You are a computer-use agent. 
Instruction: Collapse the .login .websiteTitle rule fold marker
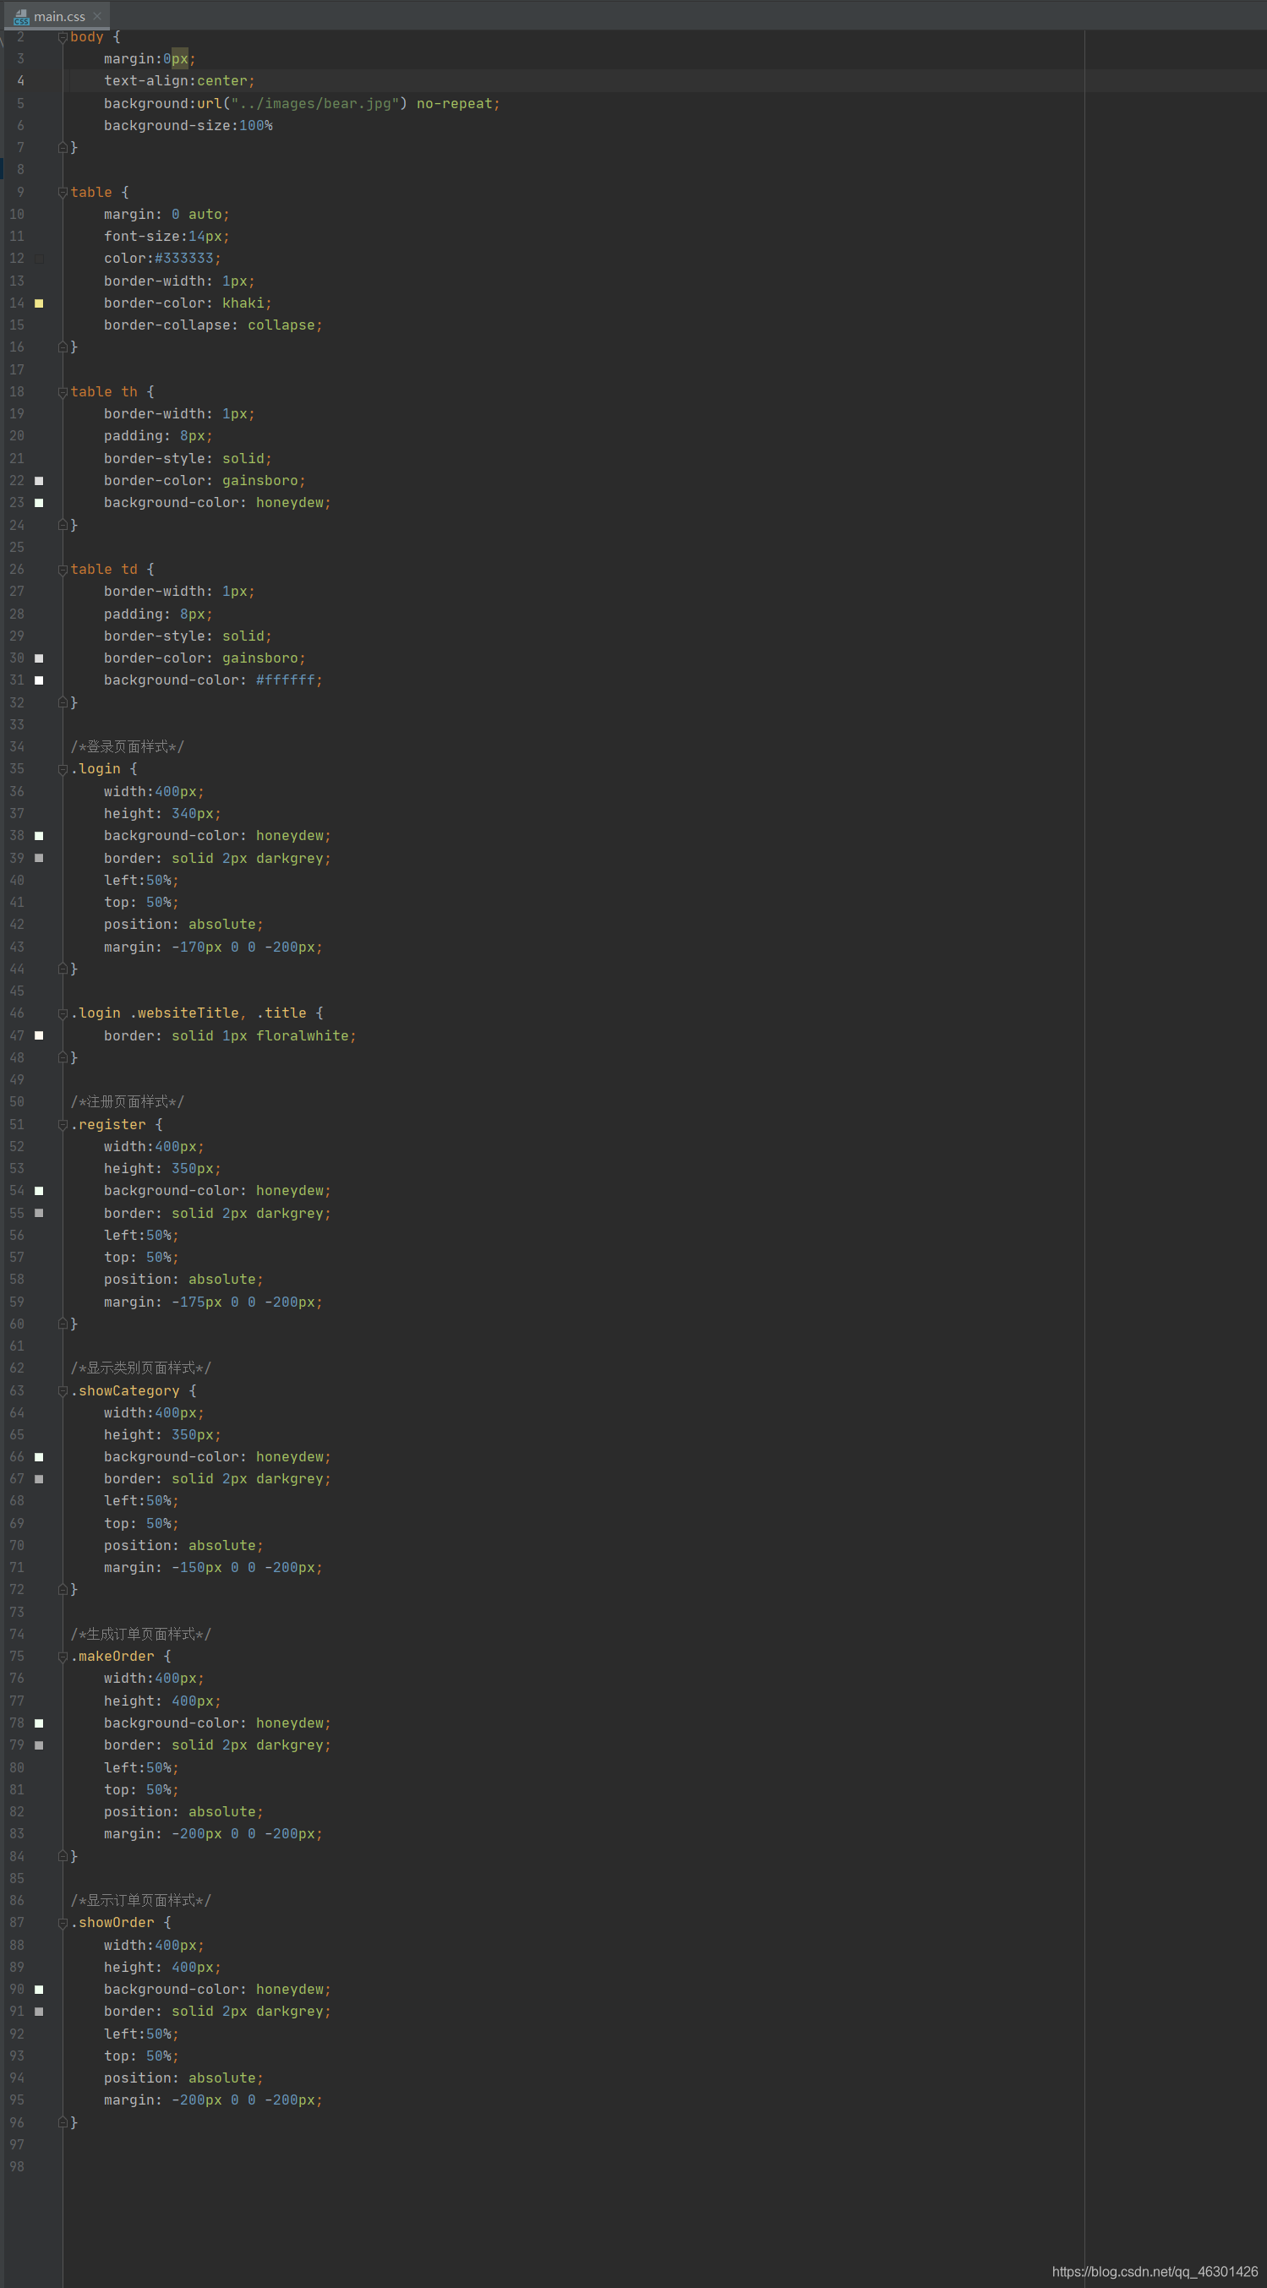coord(63,1013)
